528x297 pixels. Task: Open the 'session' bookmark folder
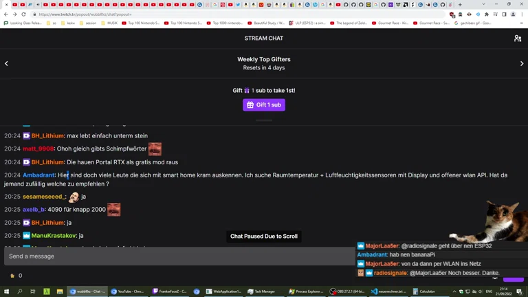(88, 23)
